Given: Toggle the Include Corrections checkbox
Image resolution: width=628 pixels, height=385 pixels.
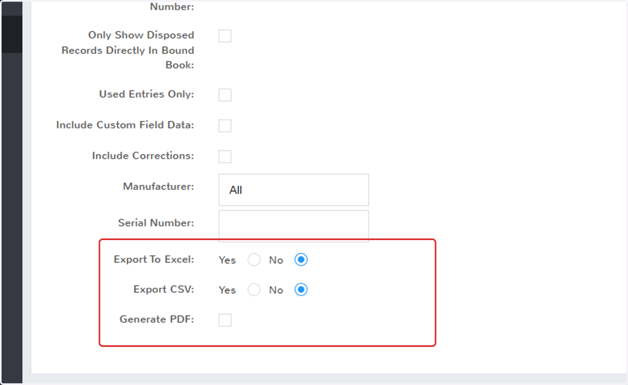Looking at the screenshot, I should point(225,157).
